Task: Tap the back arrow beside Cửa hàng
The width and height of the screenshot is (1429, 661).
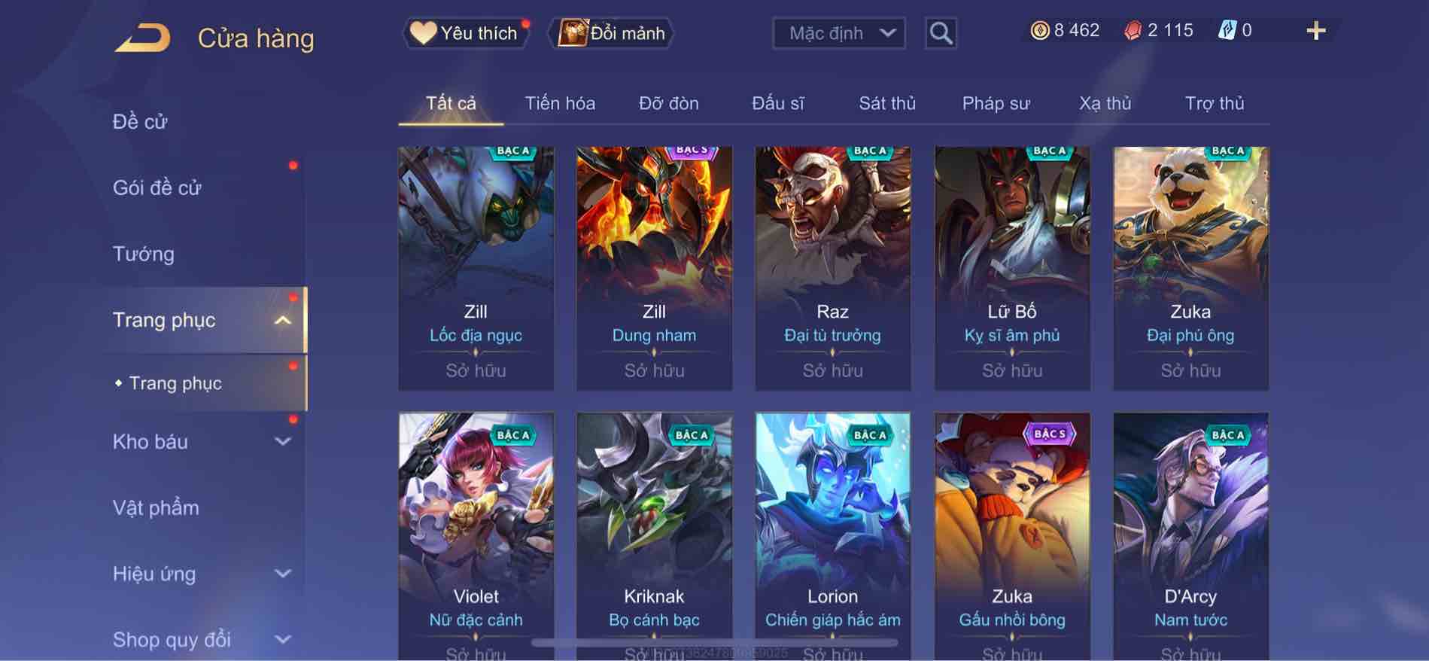Action: (x=143, y=38)
